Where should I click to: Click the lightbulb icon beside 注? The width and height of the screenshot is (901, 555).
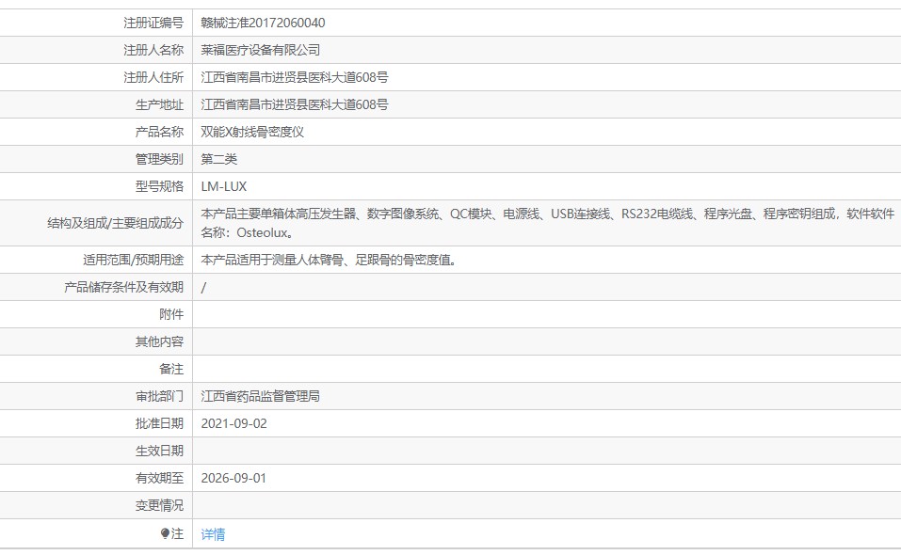coord(165,533)
